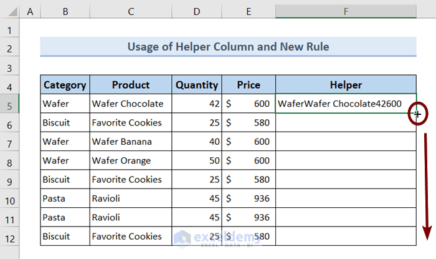Click the quantity cell showing 50
Image resolution: width=436 pixels, height=259 pixels.
197,160
